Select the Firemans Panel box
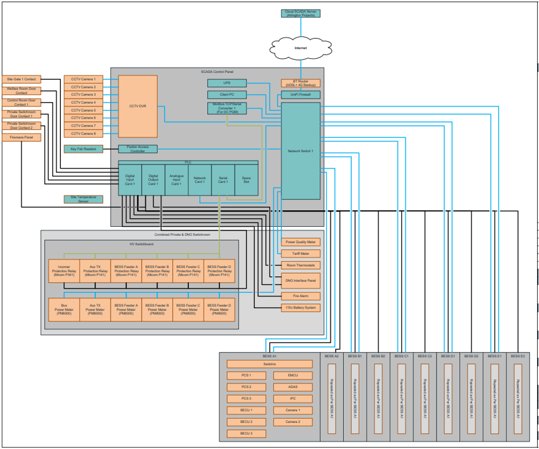Image resolution: width=539 pixels, height=449 pixels. point(22,137)
